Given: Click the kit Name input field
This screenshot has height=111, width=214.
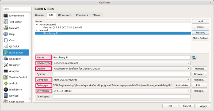Looking at the screenshot, I should 121,57.
